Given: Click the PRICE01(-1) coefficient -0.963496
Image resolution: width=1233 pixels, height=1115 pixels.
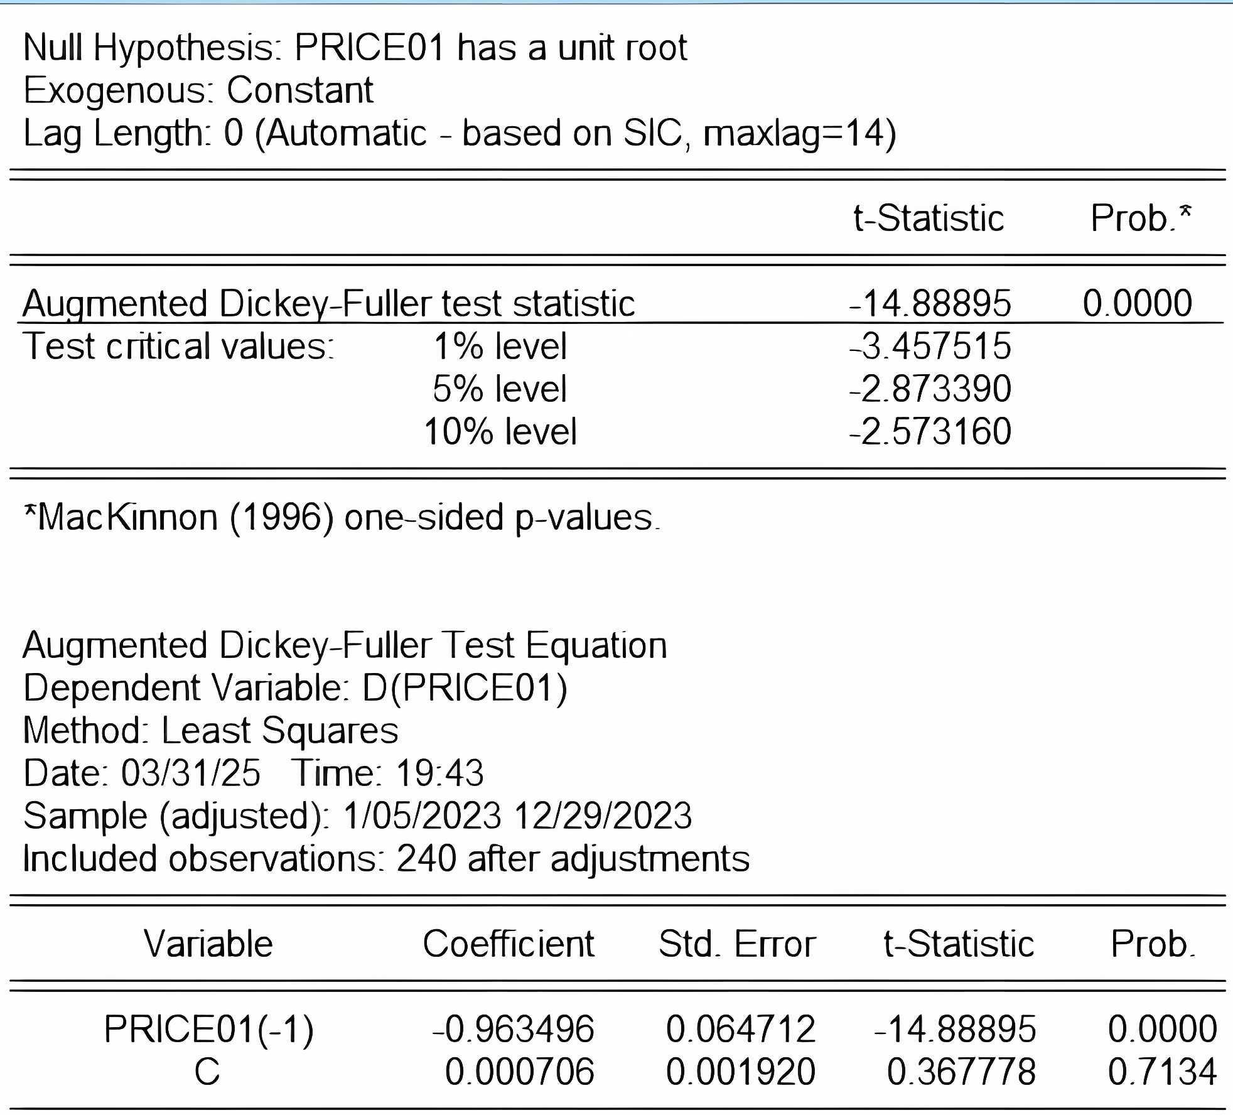Looking at the screenshot, I should click(513, 1030).
